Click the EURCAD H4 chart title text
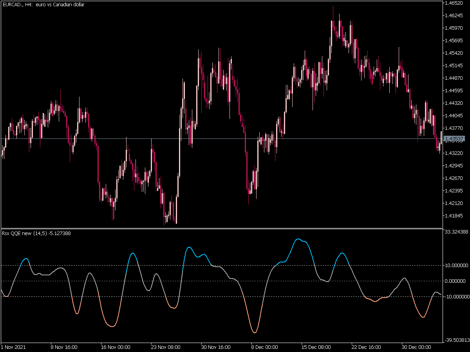Image resolution: width=470 pixels, height=352 pixels. coord(43,5)
